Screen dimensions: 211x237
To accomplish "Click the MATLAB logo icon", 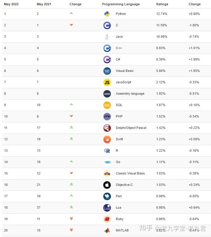I will (x=107, y=230).
